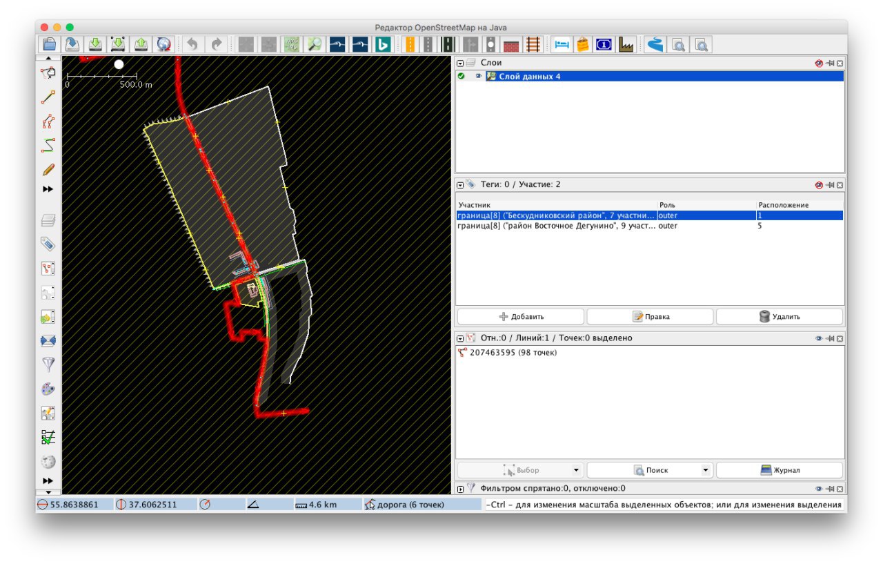Select the improve way accuracy tool

tap(48, 121)
